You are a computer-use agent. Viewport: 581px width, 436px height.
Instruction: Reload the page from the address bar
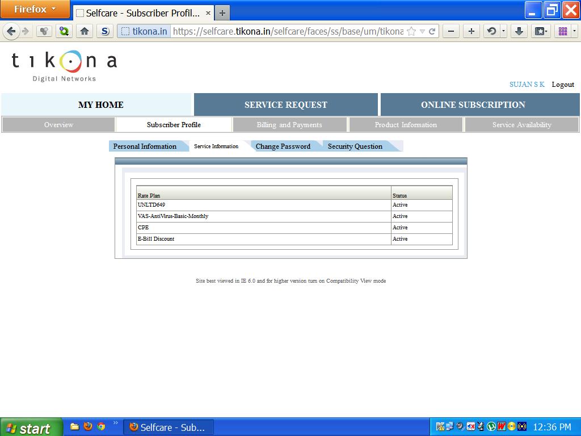[x=432, y=31]
